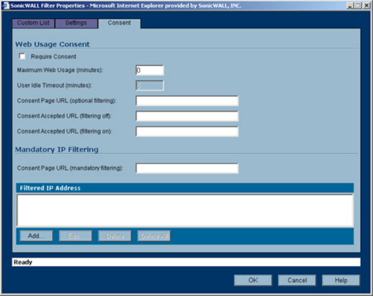Click the User Idle Timeout (minutes) label
This screenshot has width=373, height=296.
tap(55, 86)
